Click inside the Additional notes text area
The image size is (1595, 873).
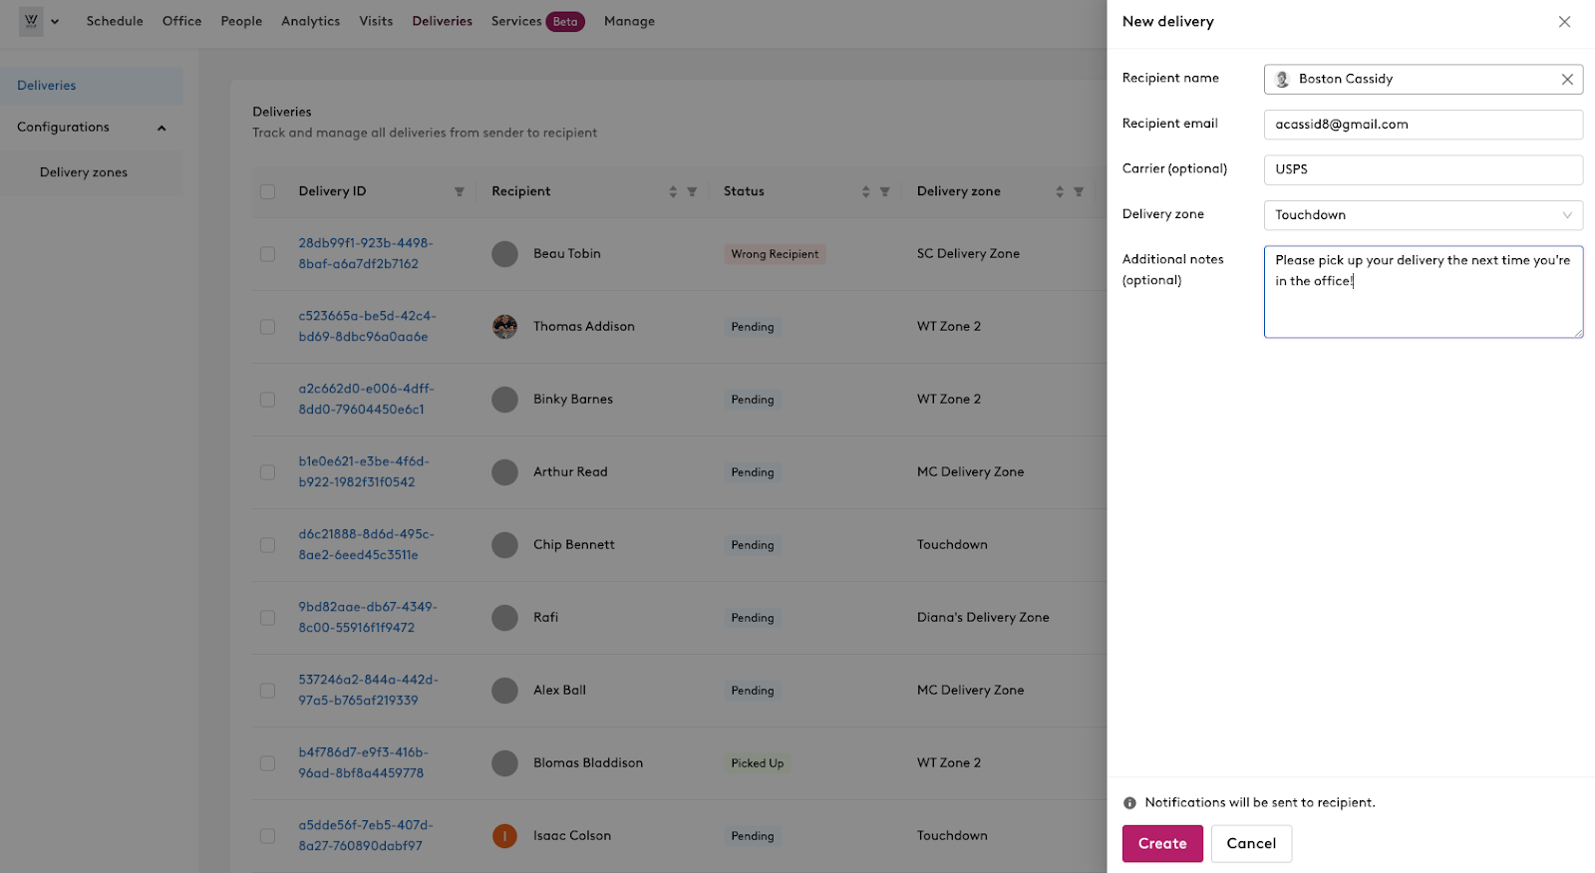click(1423, 292)
